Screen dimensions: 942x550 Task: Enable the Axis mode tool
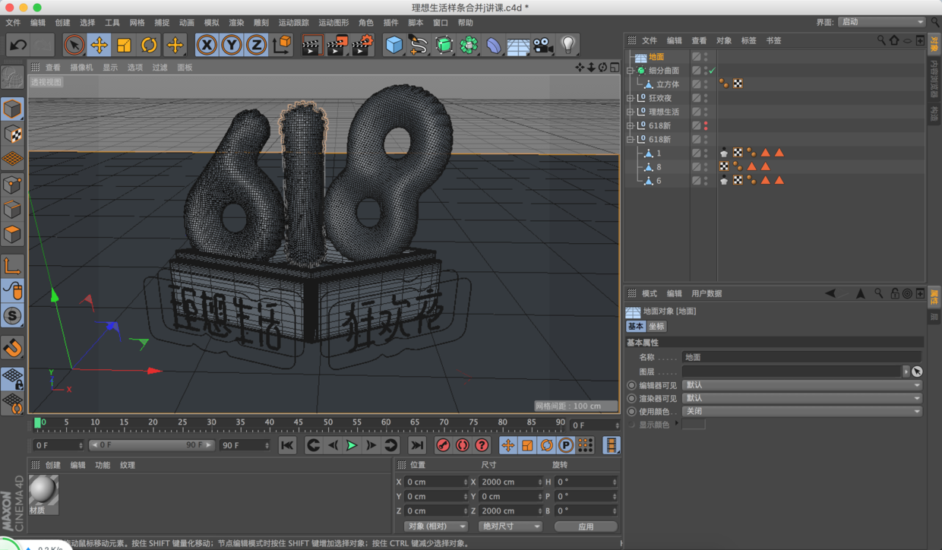[12, 266]
